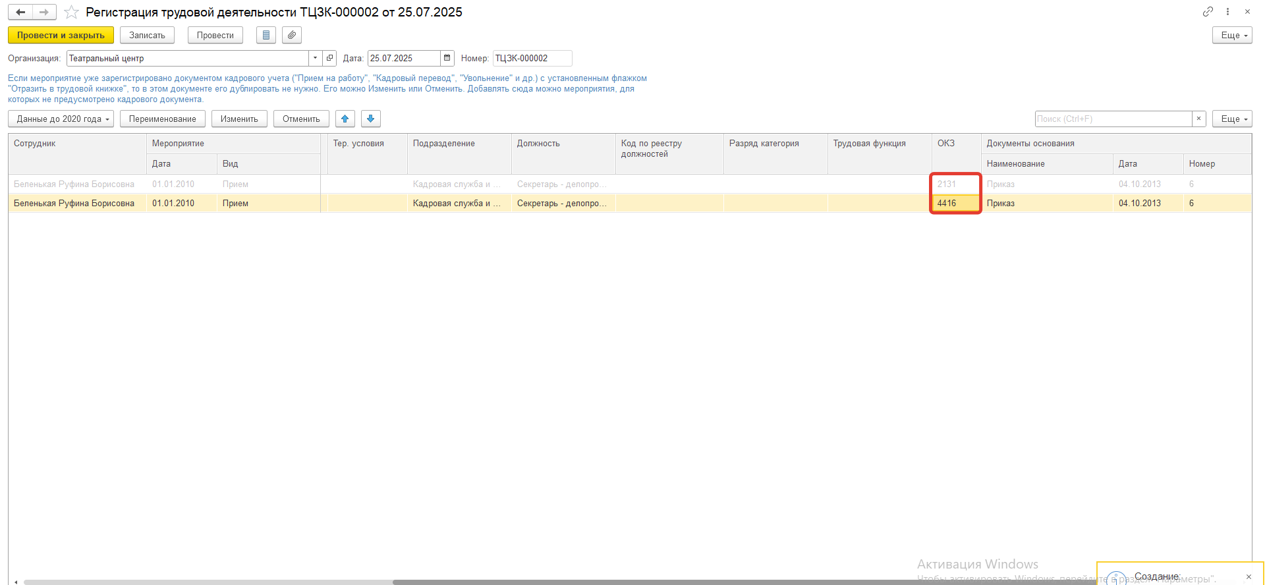This screenshot has width=1265, height=585.
Task: Open the three-dot window menu
Action: pos(1227,12)
